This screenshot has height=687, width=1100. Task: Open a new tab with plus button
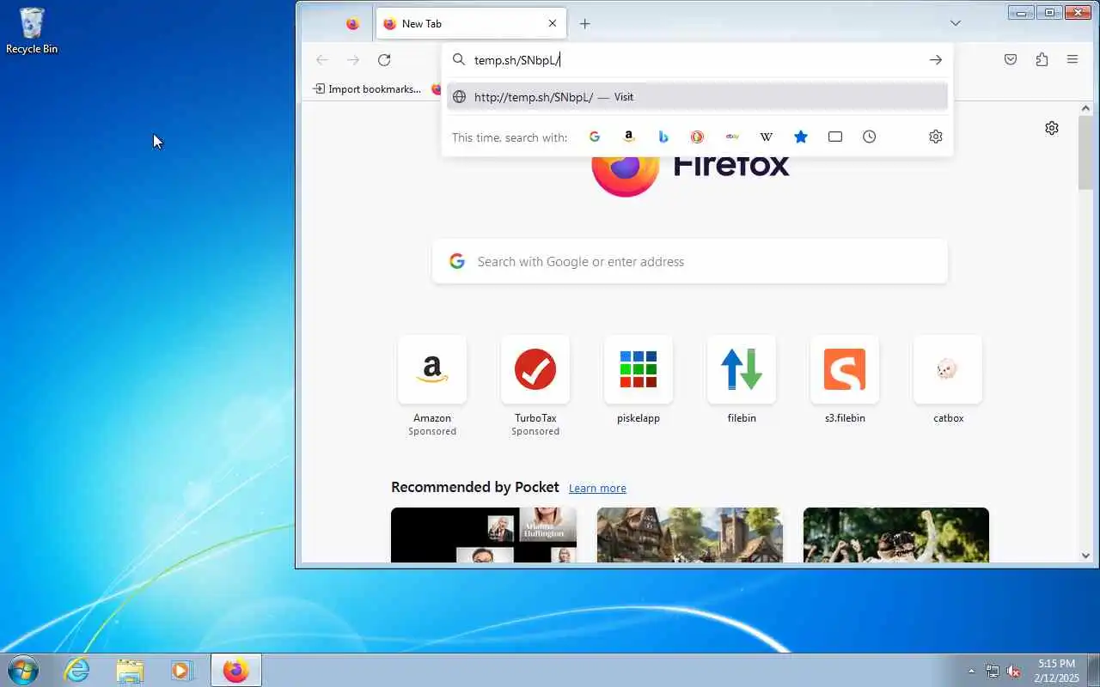pyautogui.click(x=585, y=24)
